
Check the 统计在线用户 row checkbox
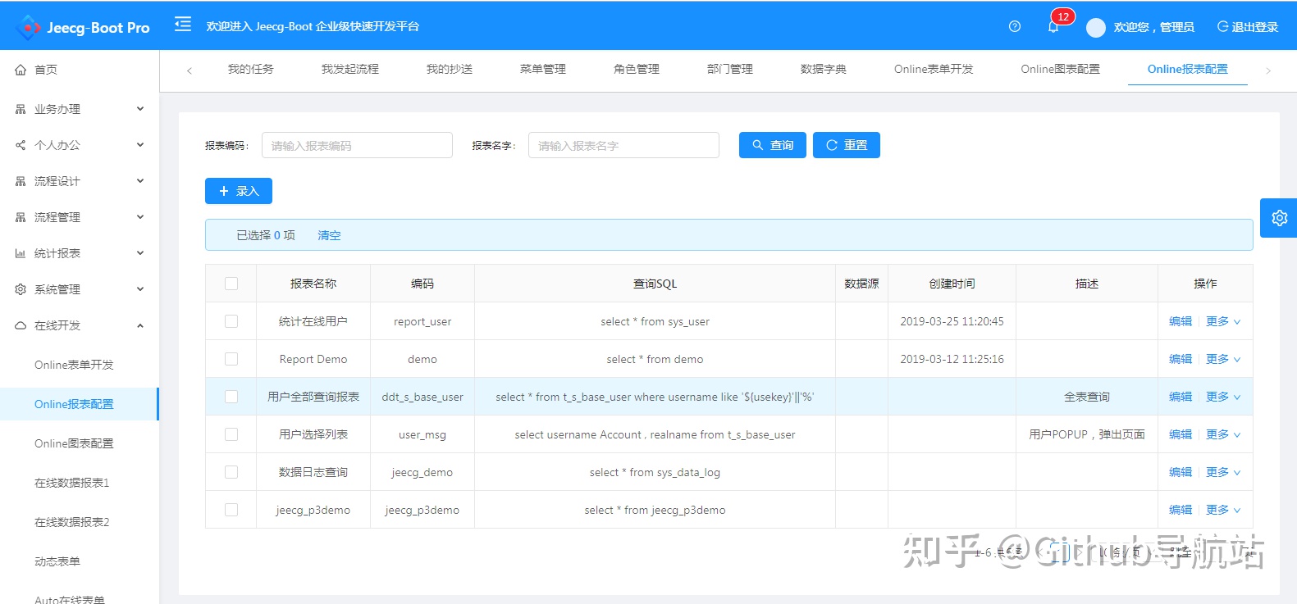point(231,321)
